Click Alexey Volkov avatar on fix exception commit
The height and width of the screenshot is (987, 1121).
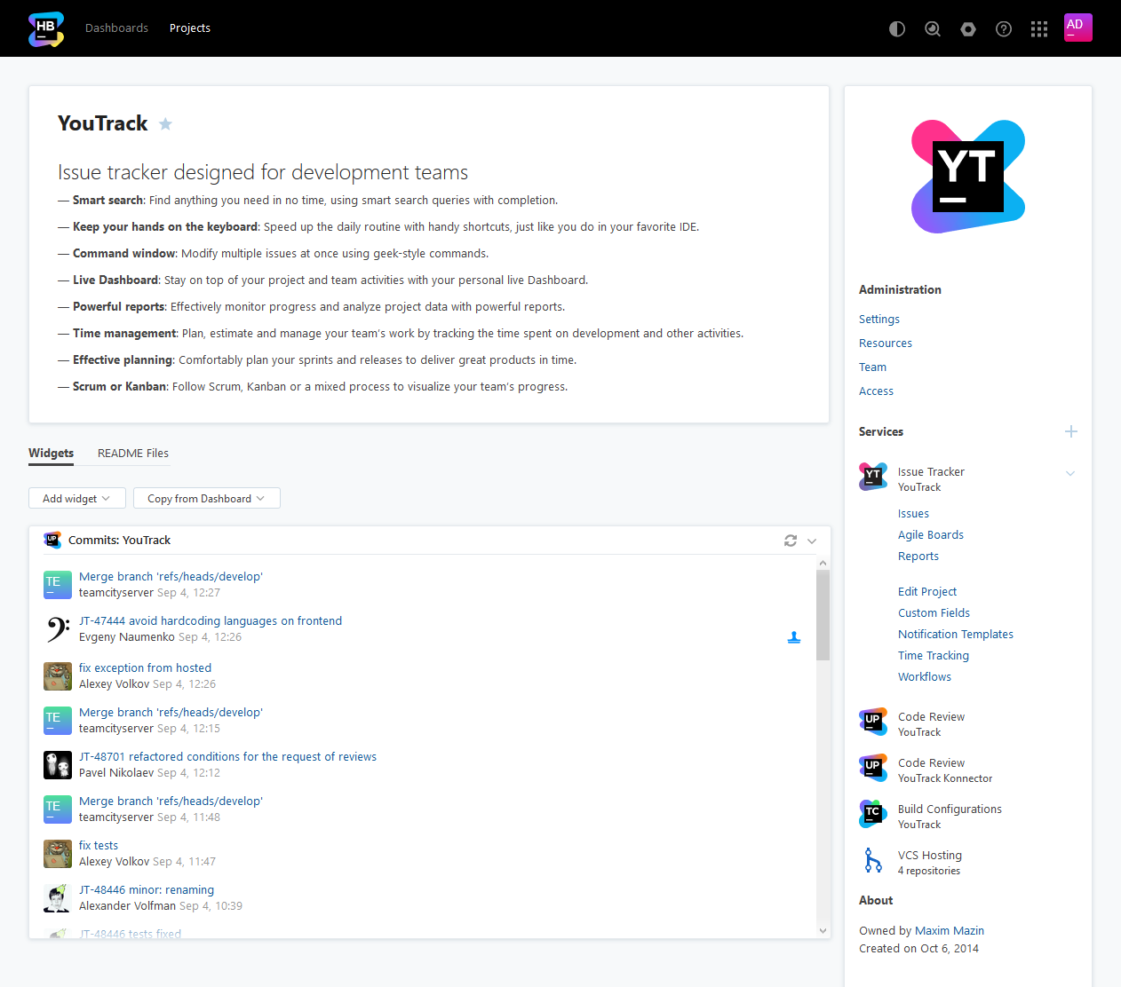pyautogui.click(x=58, y=676)
